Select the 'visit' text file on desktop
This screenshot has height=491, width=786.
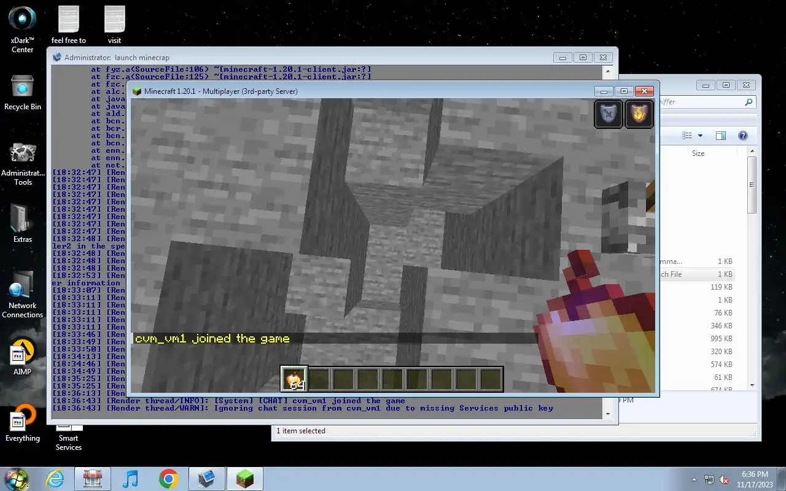114,25
